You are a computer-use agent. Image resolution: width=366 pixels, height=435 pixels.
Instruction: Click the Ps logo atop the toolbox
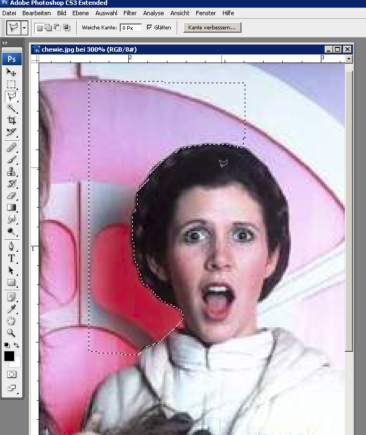tap(11, 59)
